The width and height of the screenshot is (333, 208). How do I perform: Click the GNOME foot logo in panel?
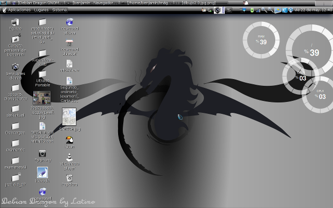(x=4, y=10)
